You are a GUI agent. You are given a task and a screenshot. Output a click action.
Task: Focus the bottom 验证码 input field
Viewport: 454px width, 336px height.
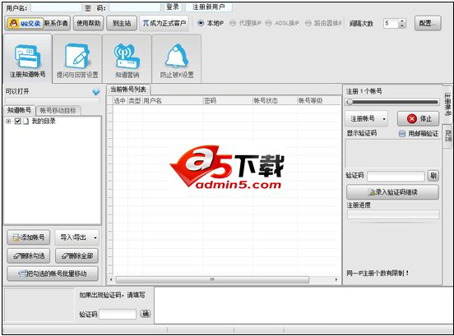click(118, 314)
